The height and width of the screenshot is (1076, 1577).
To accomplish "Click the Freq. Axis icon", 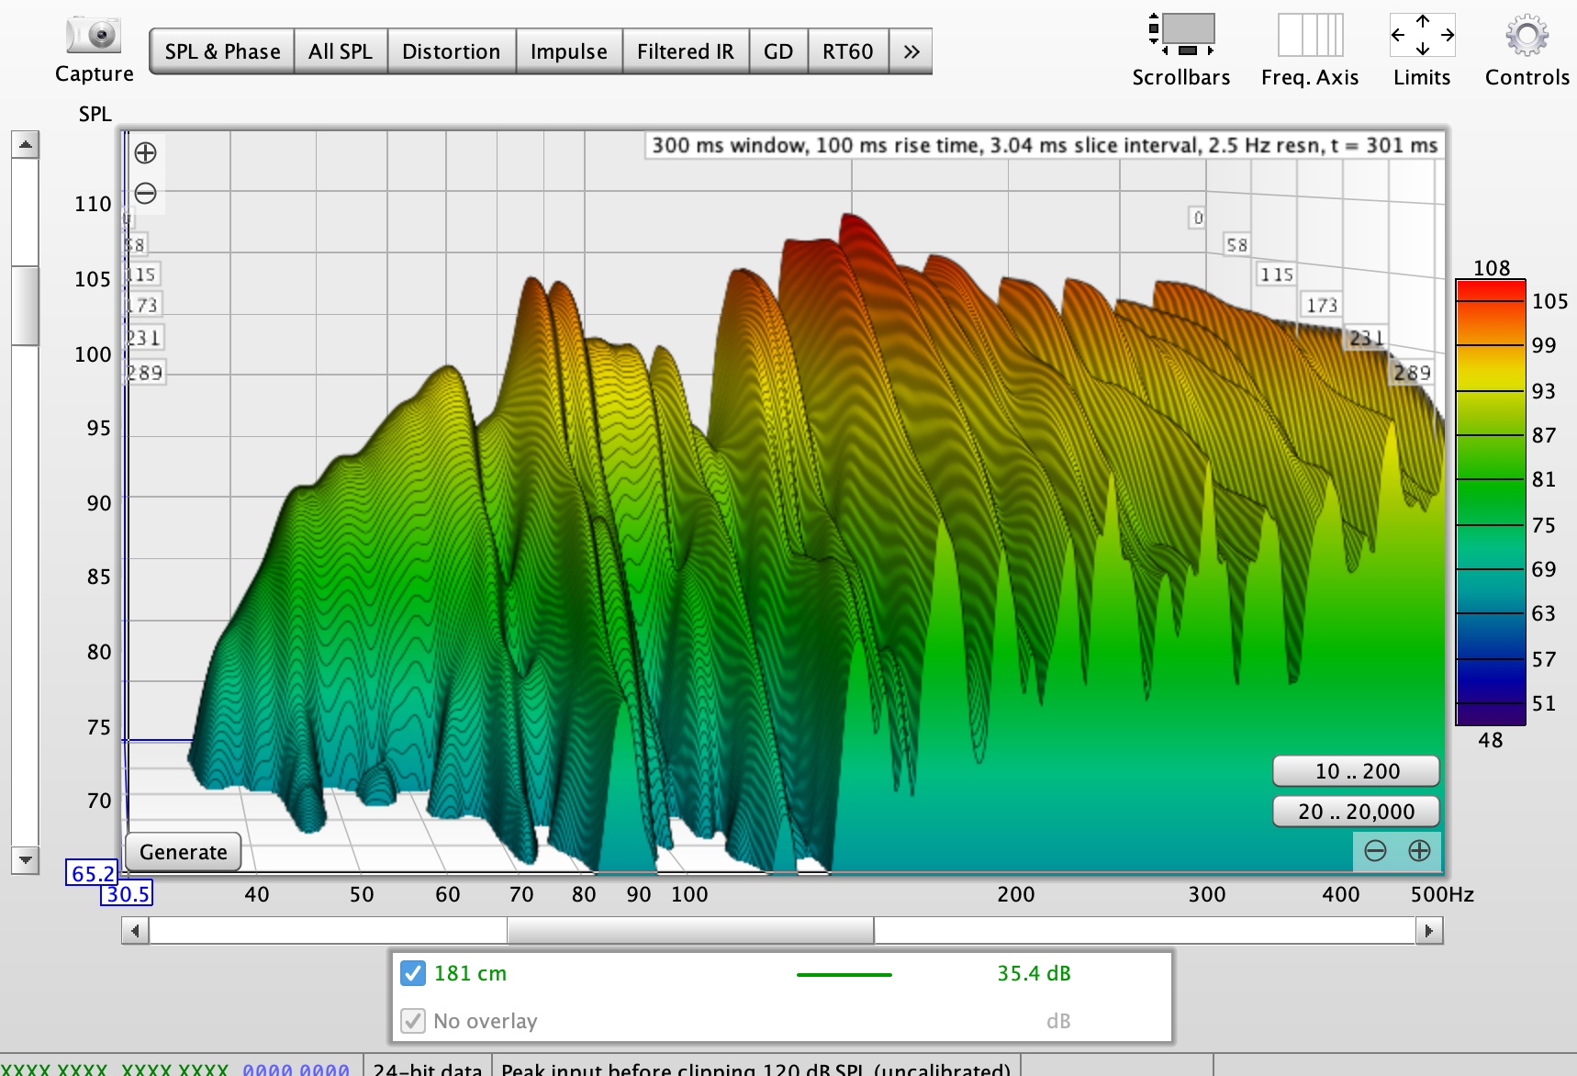I will tap(1310, 35).
